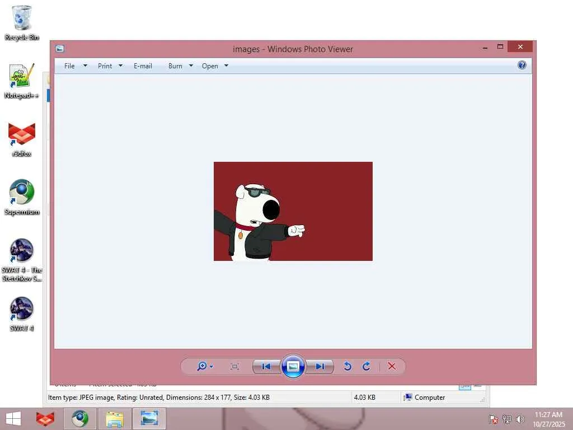This screenshot has width=573, height=430.
Task: Open the volume speaker tray icon
Action: coord(520,419)
